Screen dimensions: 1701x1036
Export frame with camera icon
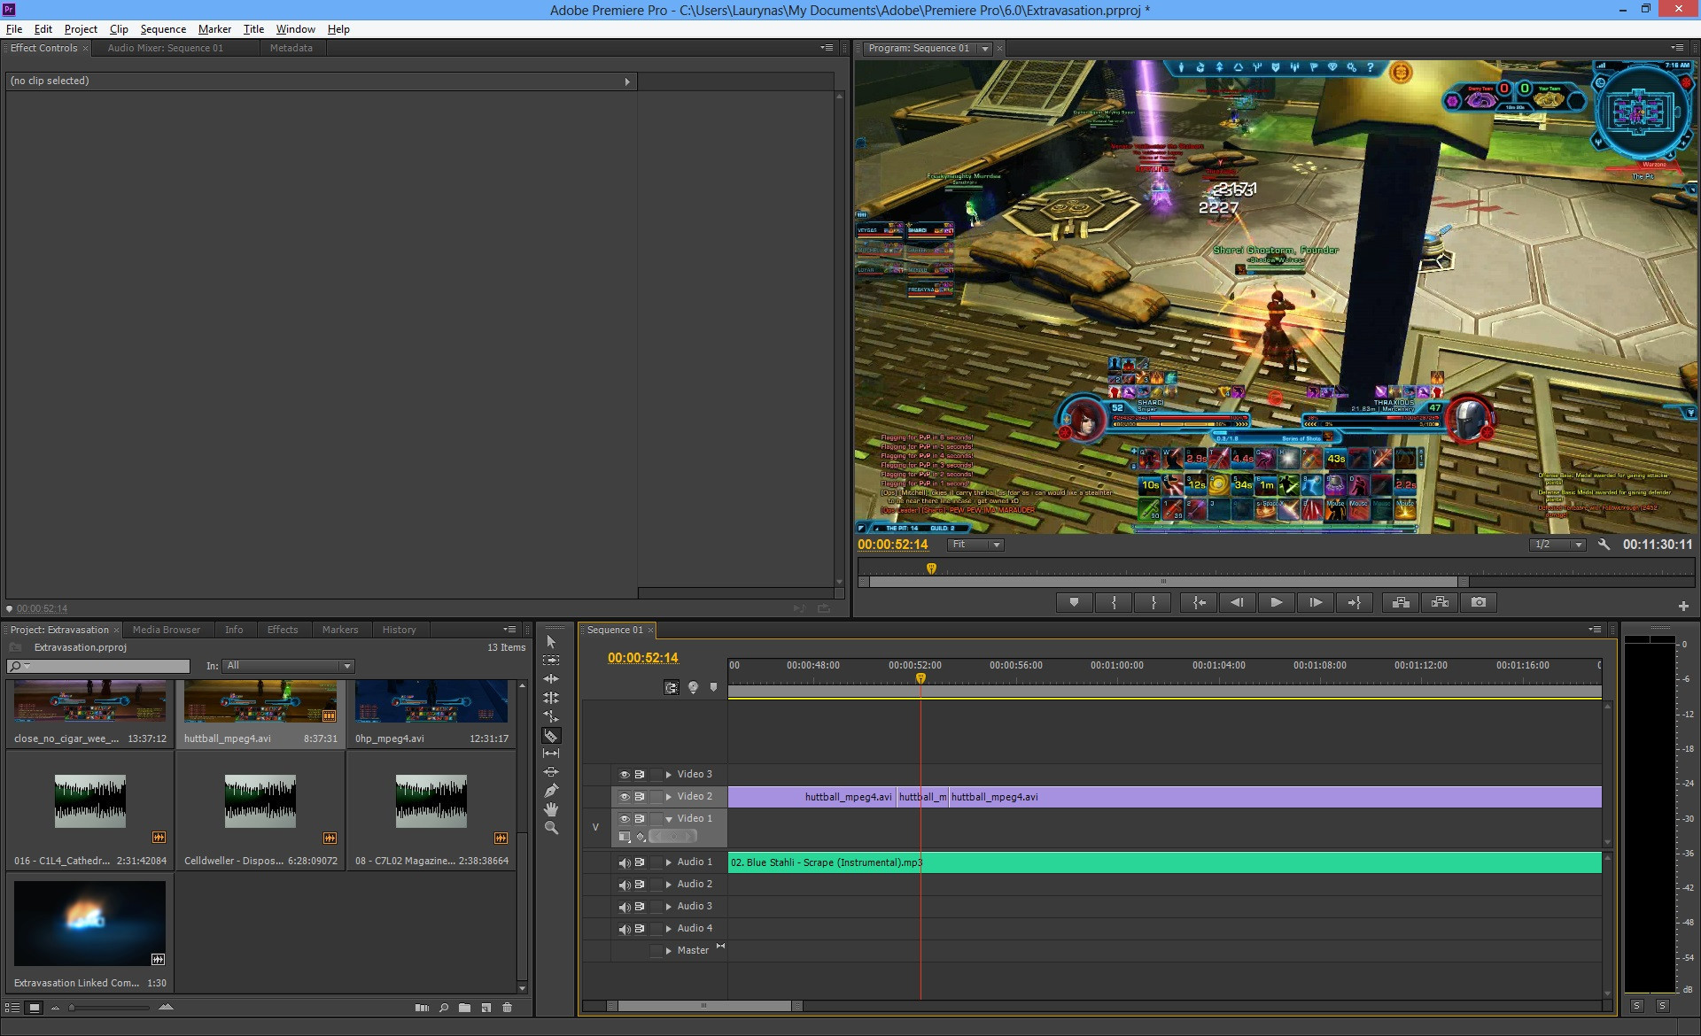[x=1479, y=603]
